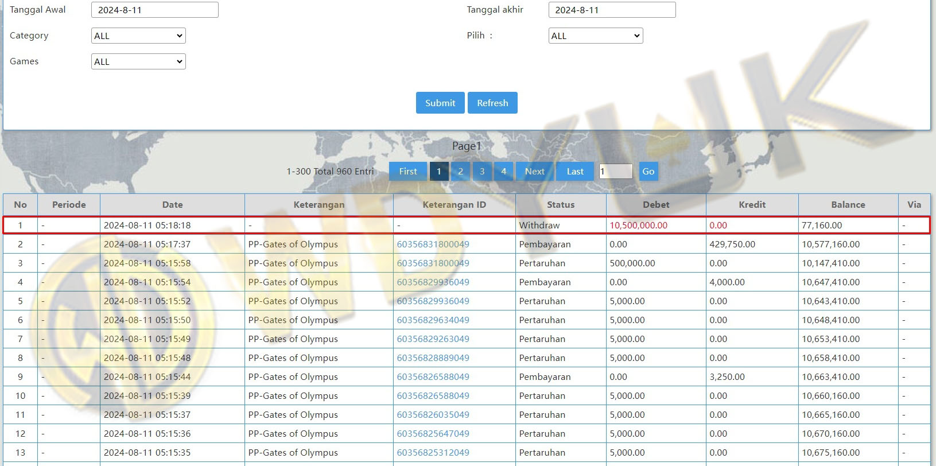Open the Category dropdown
The width and height of the screenshot is (936, 466).
pos(138,36)
